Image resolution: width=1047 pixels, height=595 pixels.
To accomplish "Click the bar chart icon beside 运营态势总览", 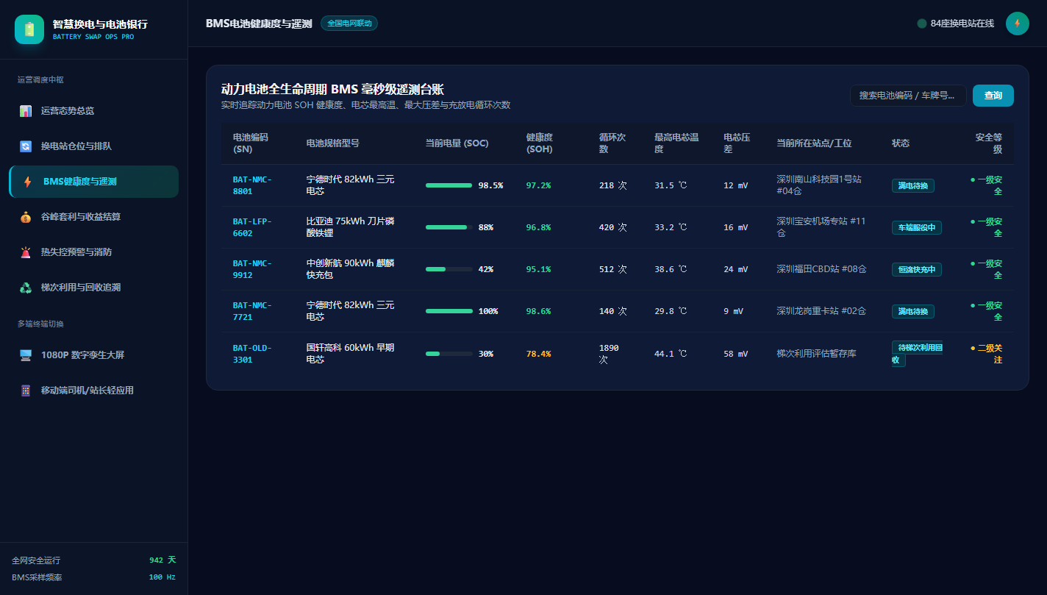I will pyautogui.click(x=26, y=111).
